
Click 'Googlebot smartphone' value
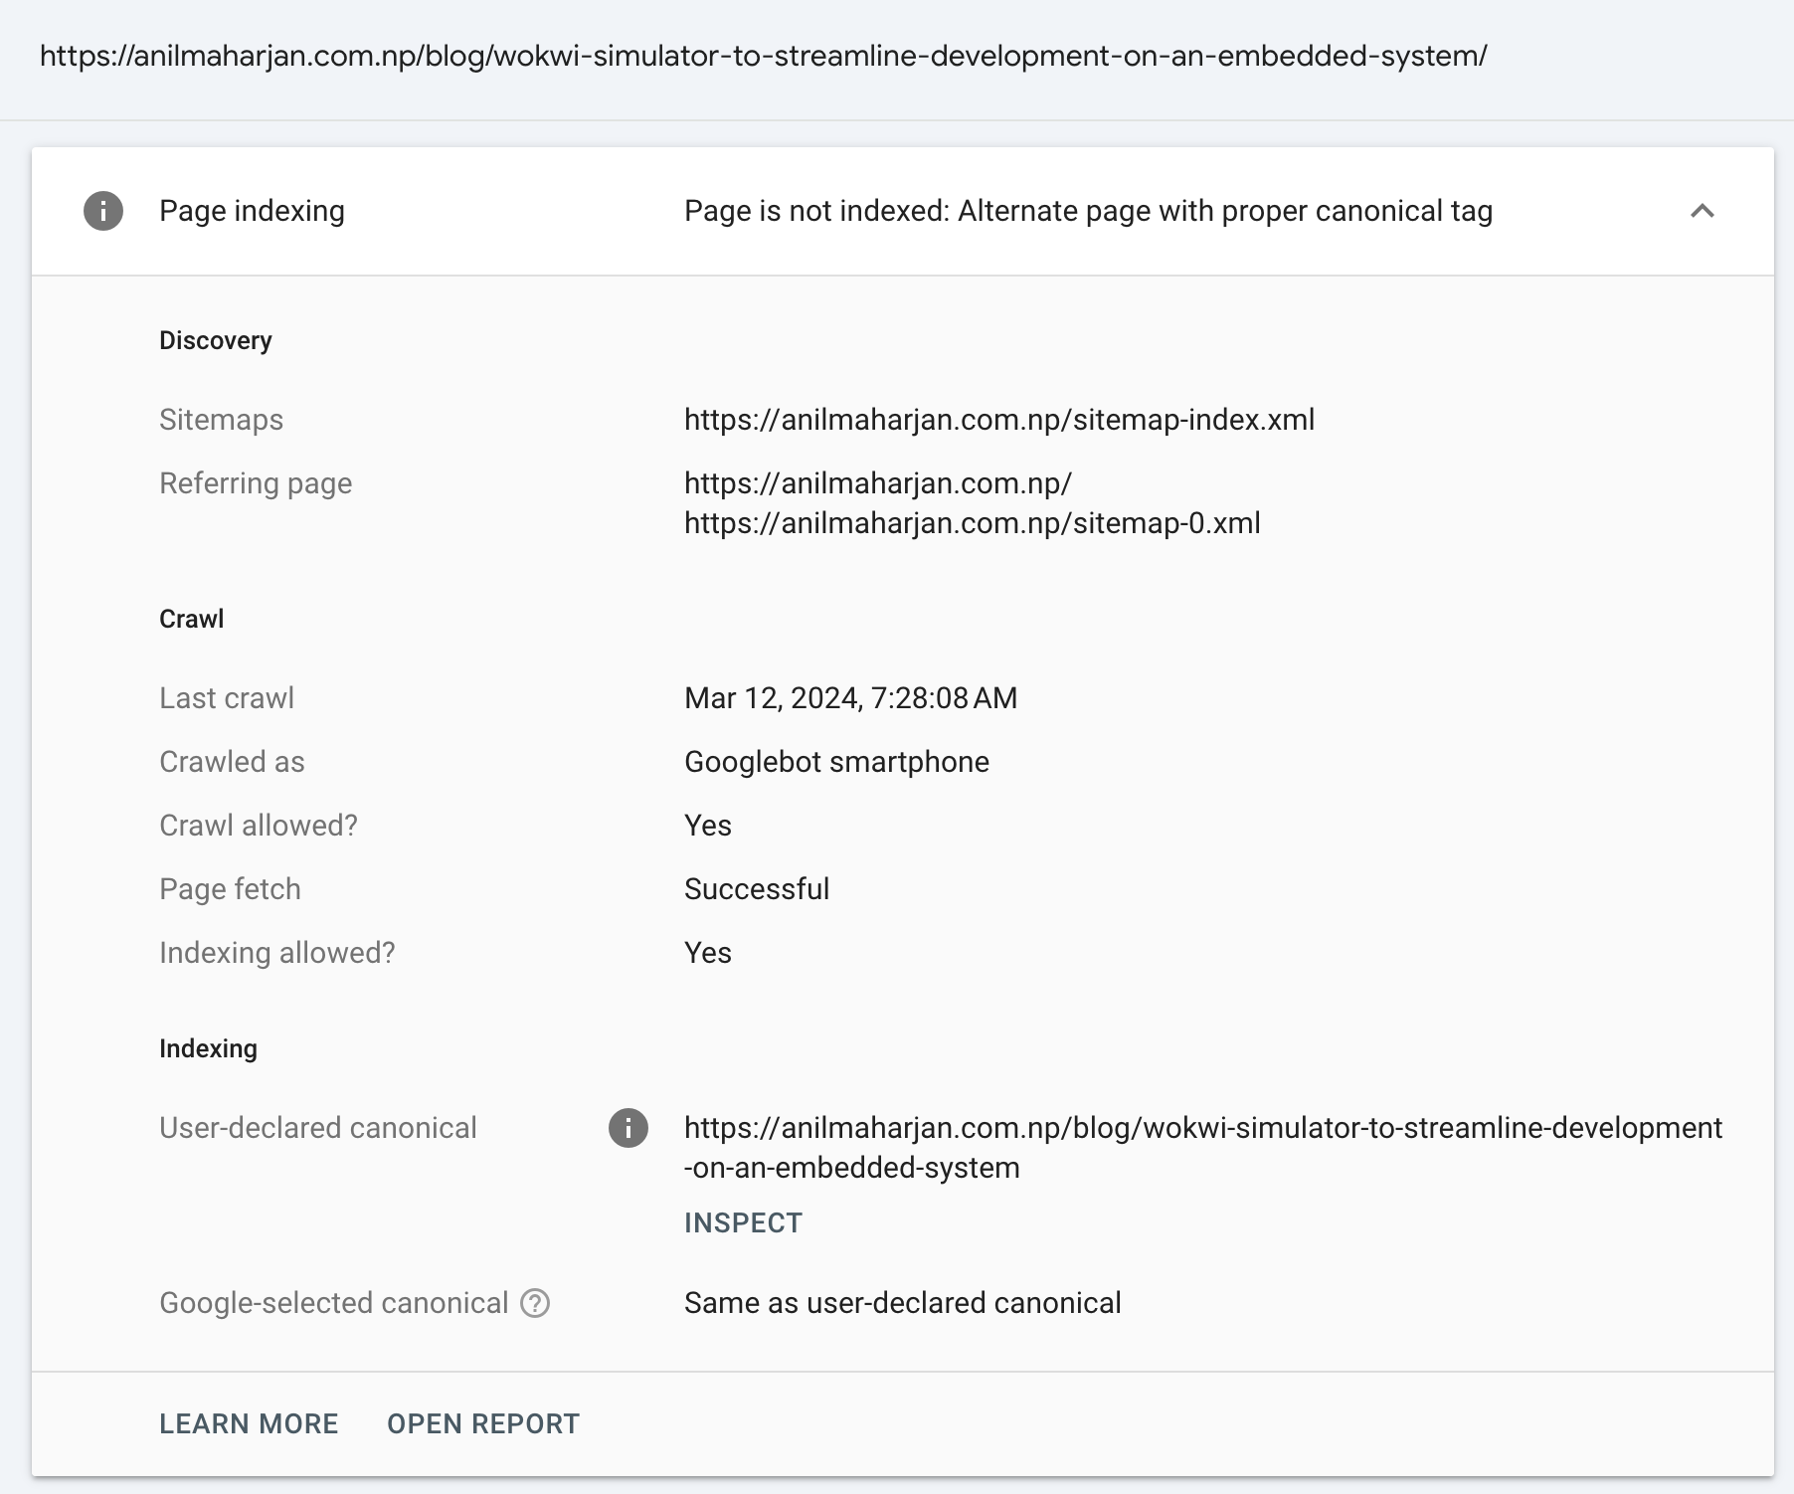(836, 762)
